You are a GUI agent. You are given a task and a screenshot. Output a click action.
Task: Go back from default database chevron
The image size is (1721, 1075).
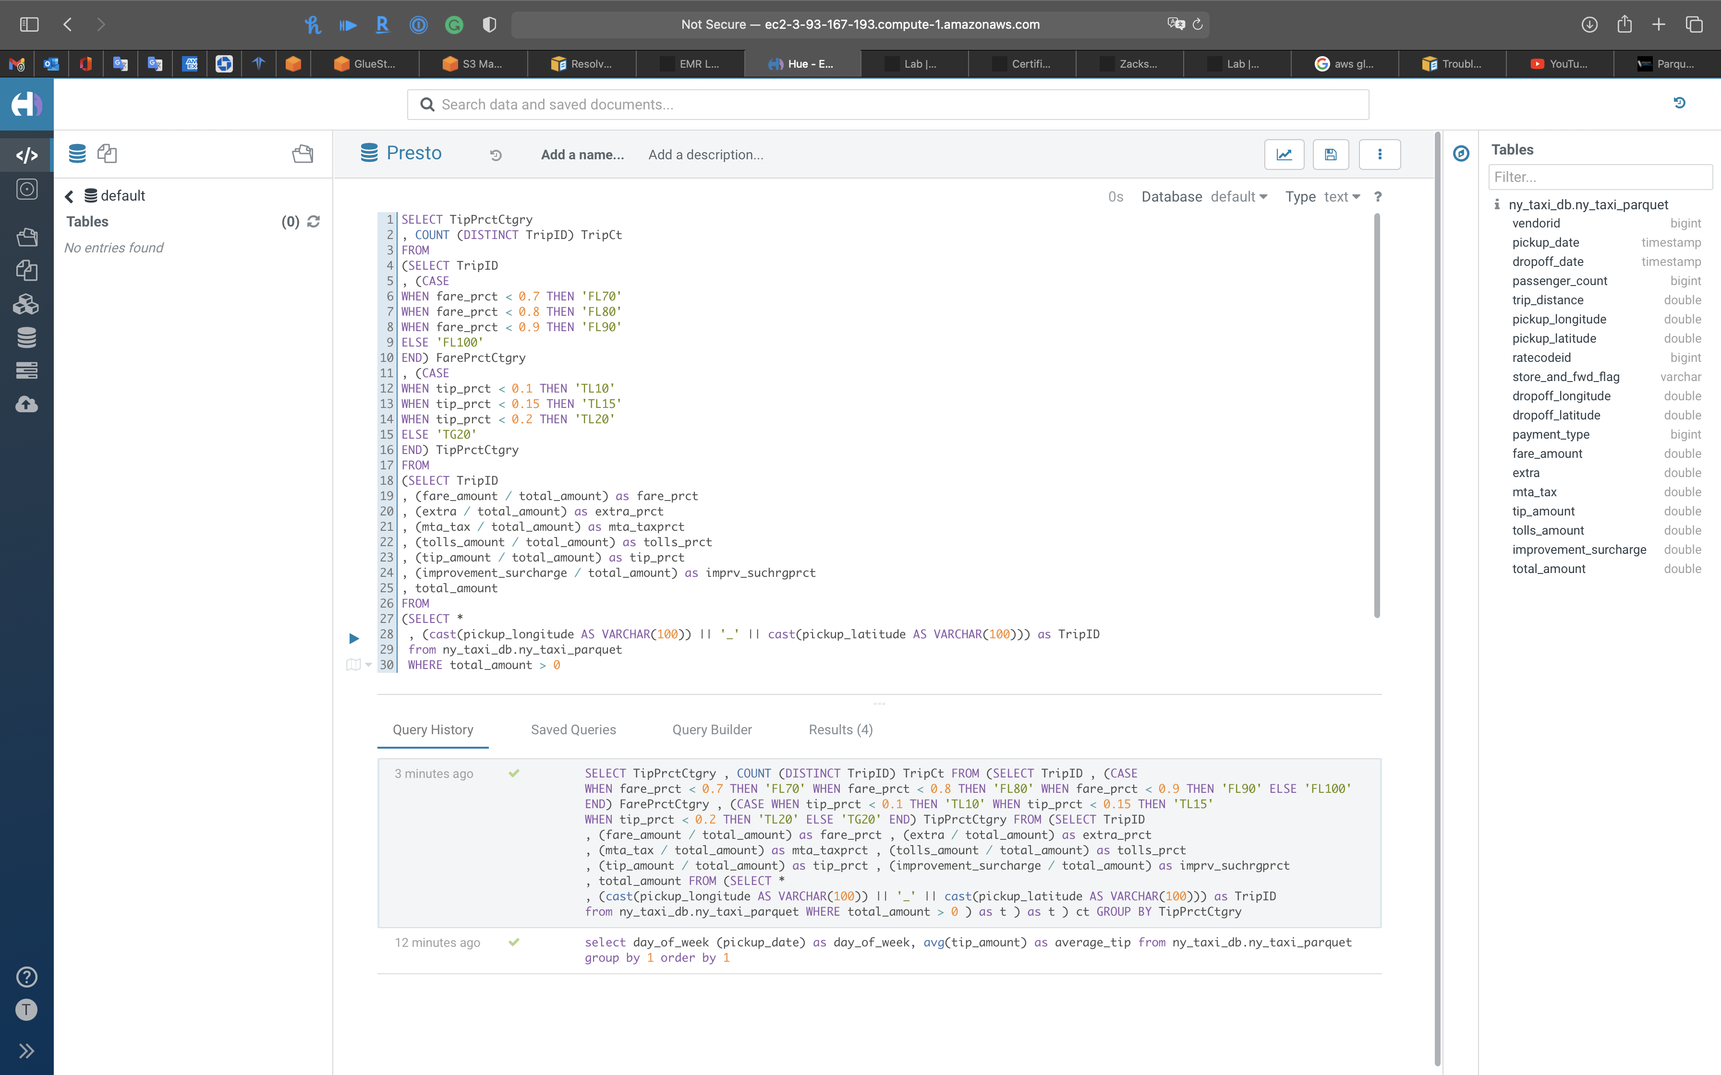[70, 196]
